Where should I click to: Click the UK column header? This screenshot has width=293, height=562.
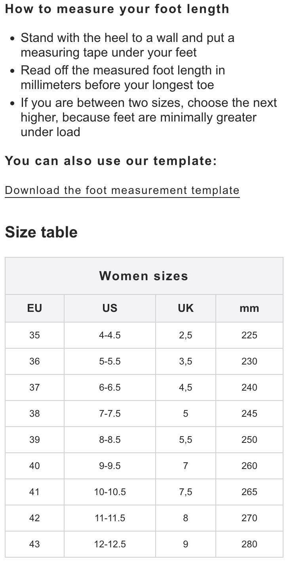coord(185,308)
